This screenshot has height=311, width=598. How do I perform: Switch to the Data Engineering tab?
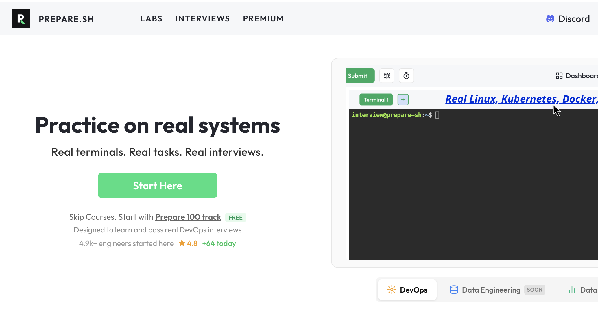point(497,290)
